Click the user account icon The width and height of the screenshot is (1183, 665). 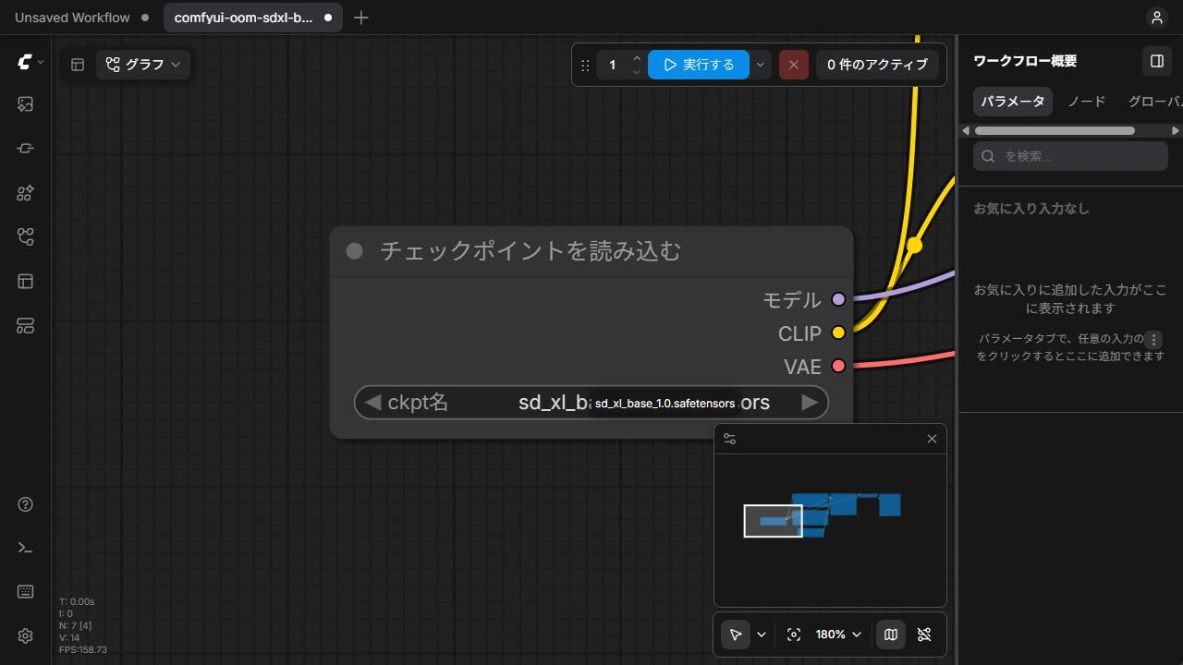tap(1156, 18)
